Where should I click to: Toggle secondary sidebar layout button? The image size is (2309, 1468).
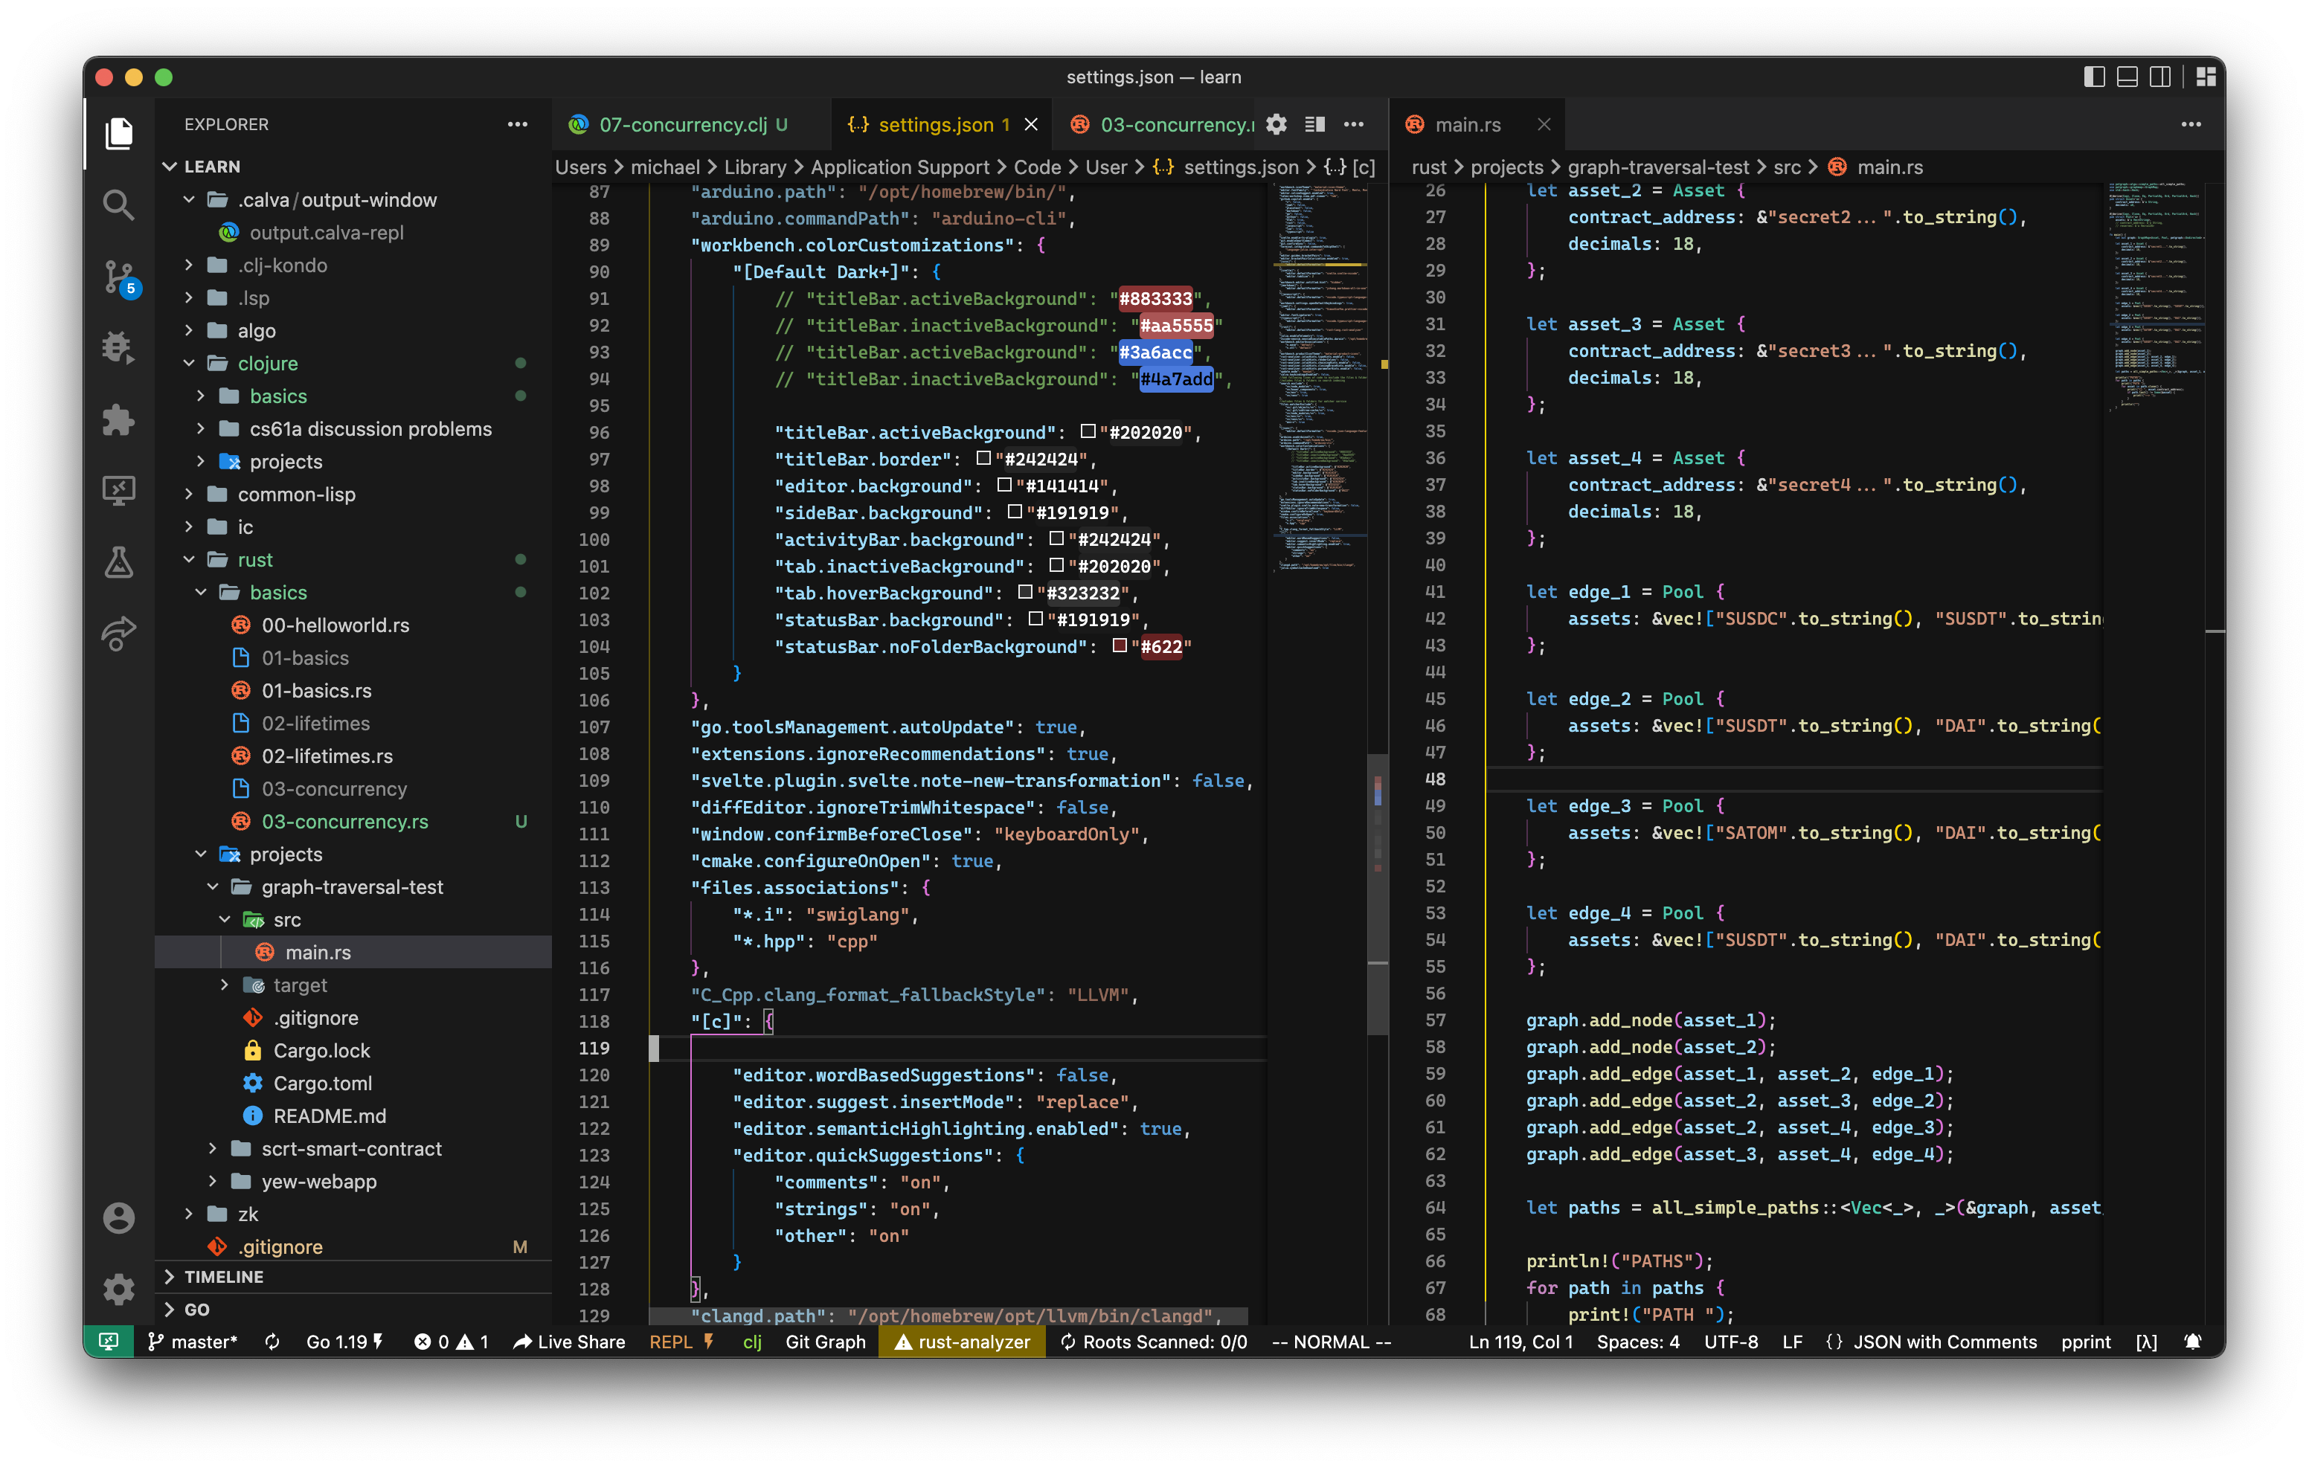(2159, 77)
